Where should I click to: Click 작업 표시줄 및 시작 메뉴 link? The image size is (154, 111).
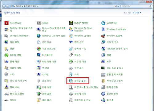(x=86, y=87)
